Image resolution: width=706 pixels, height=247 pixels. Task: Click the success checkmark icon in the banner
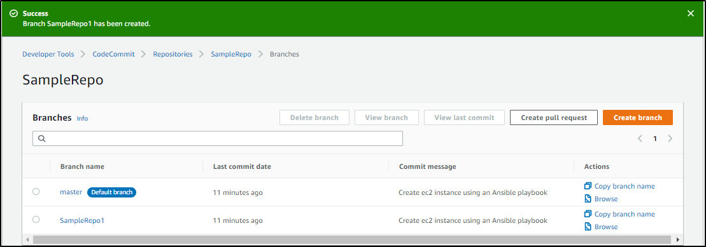[x=13, y=13]
